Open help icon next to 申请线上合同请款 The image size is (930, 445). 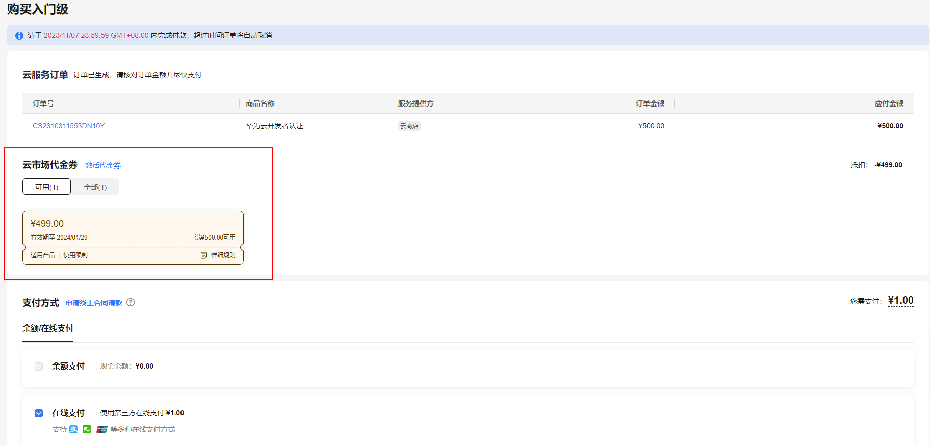pyautogui.click(x=131, y=302)
